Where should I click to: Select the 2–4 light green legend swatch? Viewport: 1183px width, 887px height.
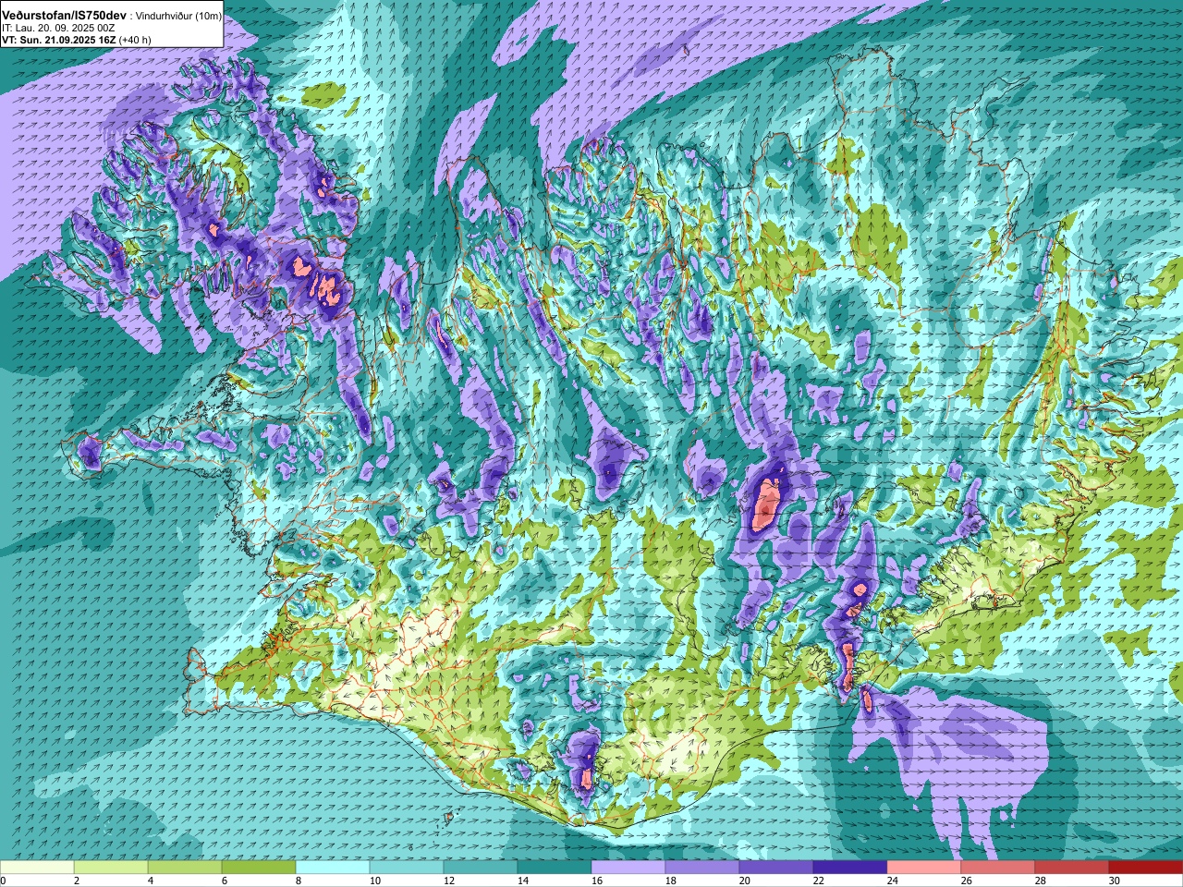[111, 868]
